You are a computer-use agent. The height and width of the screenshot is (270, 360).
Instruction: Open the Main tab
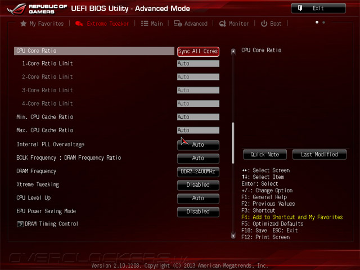[x=152, y=24]
